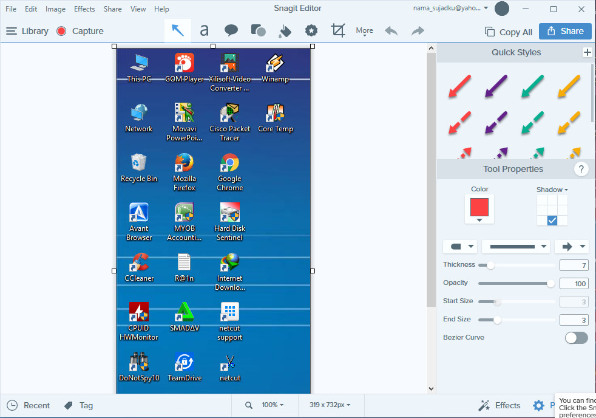Select the Crop tool
Screen dimensions: 596x418
click(338, 30)
